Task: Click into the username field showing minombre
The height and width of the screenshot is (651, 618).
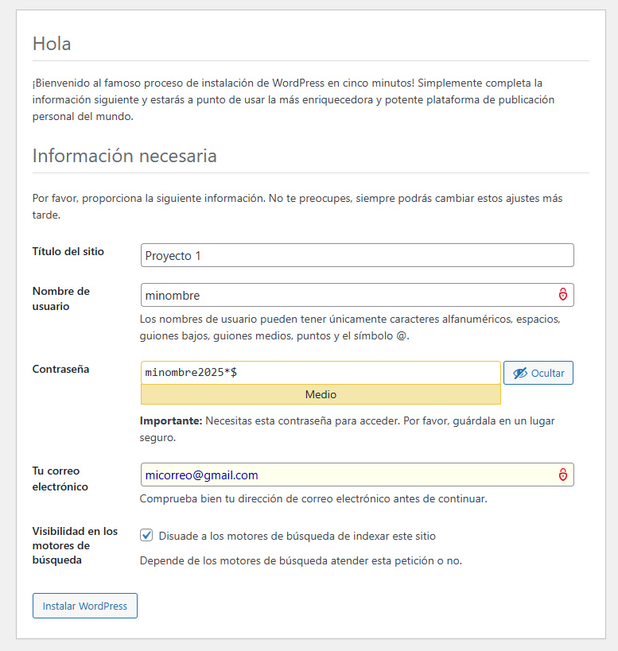Action: [x=357, y=295]
